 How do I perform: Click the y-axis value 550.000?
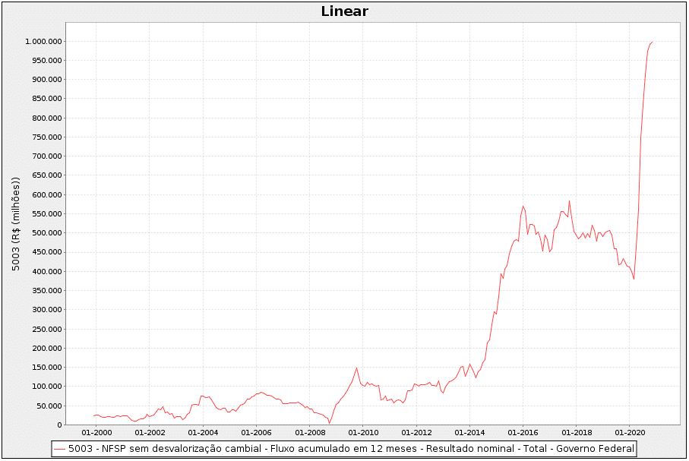tap(46, 214)
